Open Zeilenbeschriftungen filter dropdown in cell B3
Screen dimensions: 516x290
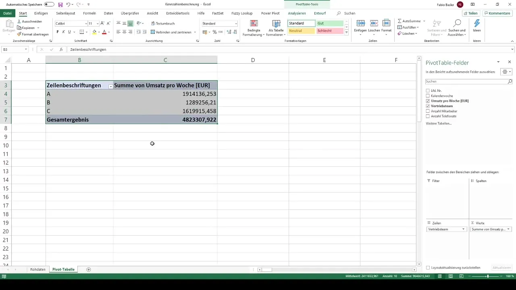pos(110,86)
